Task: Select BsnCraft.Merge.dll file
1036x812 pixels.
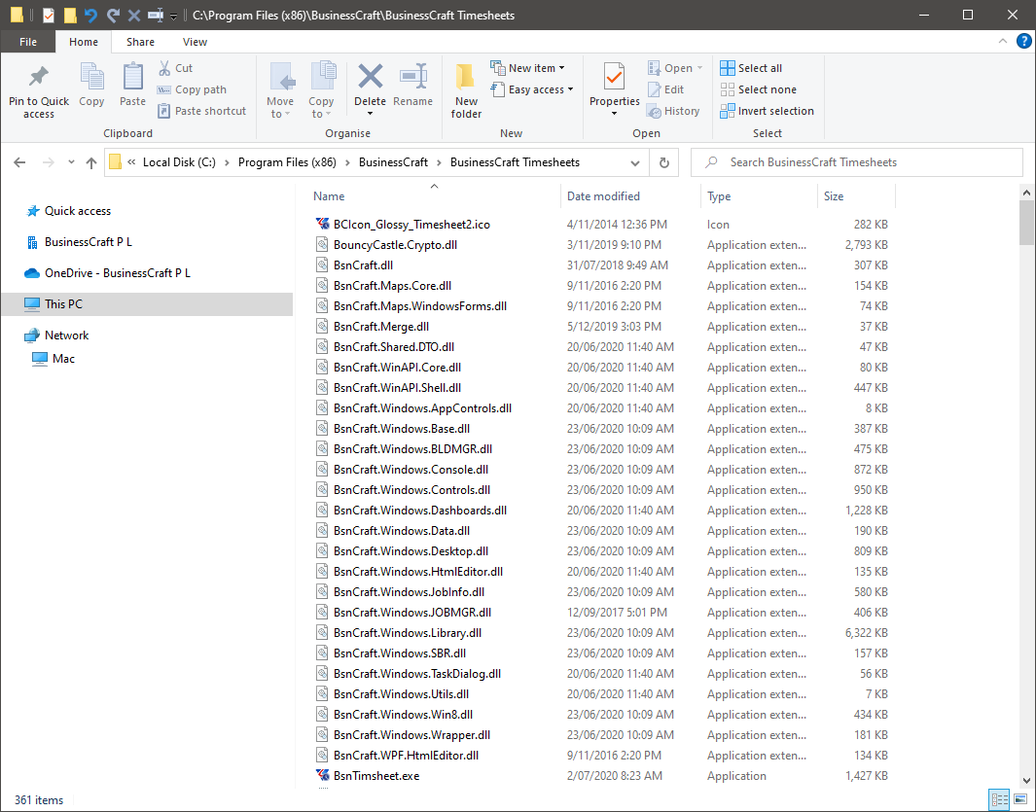Action: [x=381, y=327]
